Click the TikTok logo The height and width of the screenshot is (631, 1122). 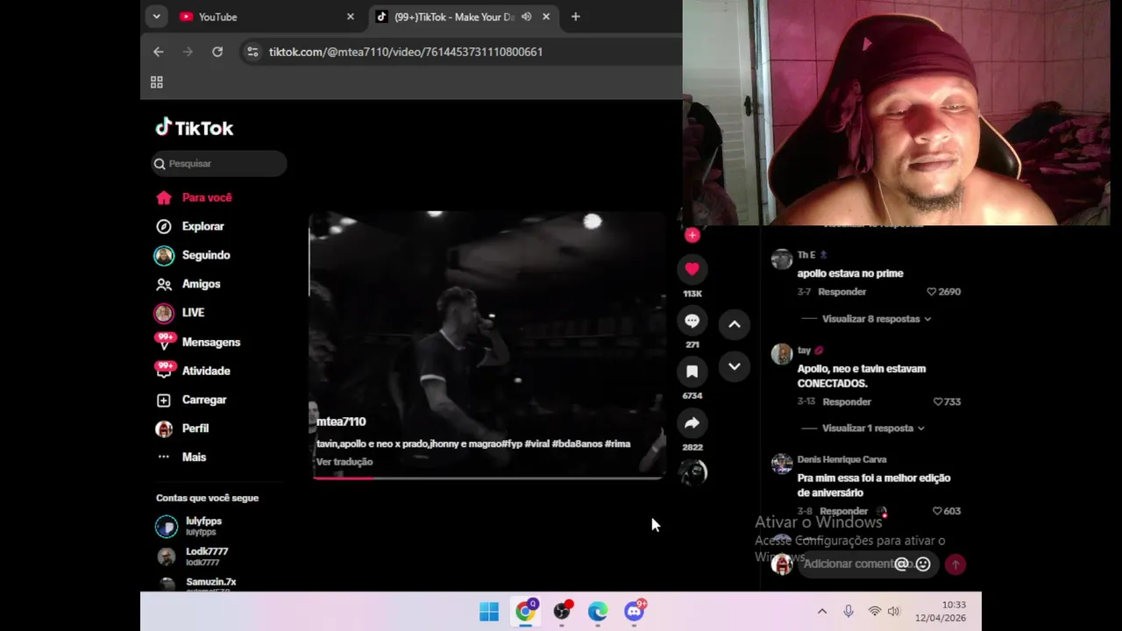click(195, 128)
